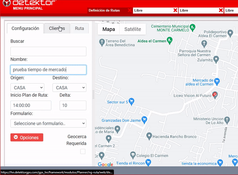Click the red Liceo Vision Al Futuro marker

tap(215, 95)
